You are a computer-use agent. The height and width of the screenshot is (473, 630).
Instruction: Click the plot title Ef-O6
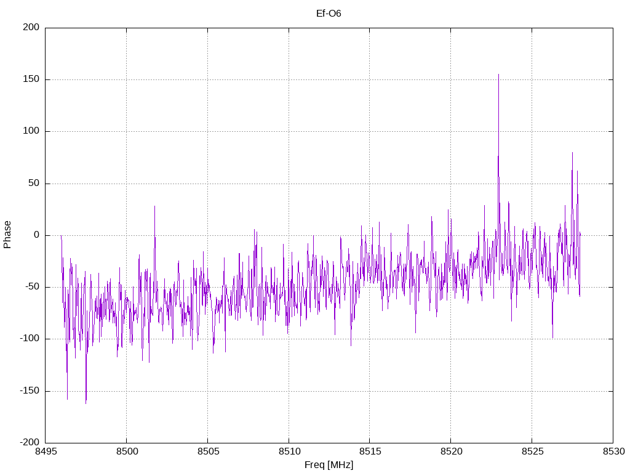point(329,14)
